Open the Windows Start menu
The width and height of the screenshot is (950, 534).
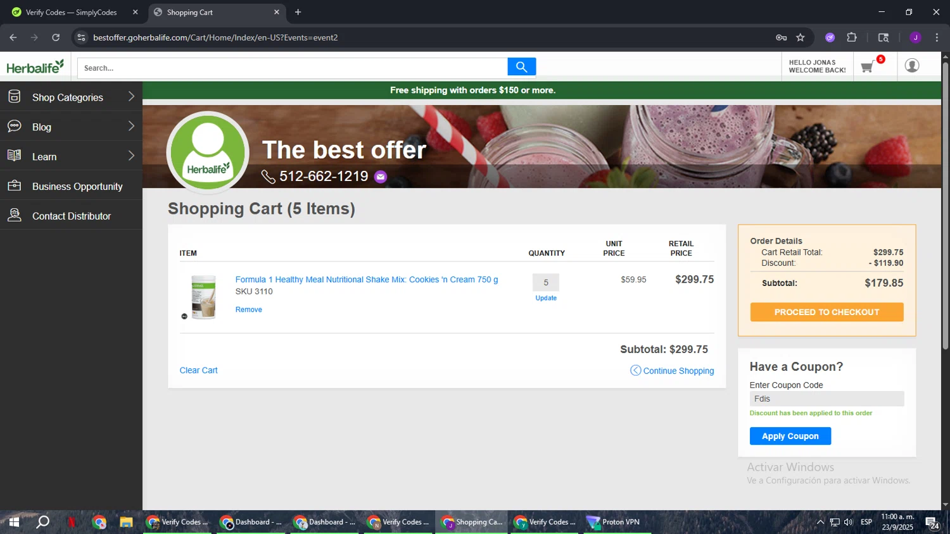click(14, 522)
